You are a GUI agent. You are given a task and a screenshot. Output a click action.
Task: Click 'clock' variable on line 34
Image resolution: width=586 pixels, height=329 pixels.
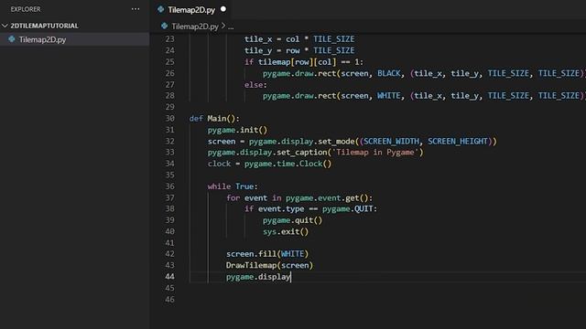click(220, 164)
